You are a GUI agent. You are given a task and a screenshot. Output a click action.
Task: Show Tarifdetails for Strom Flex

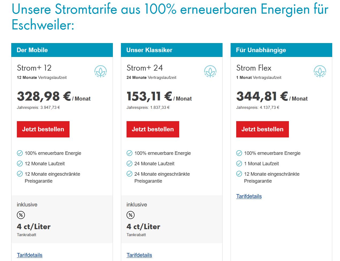(249, 196)
